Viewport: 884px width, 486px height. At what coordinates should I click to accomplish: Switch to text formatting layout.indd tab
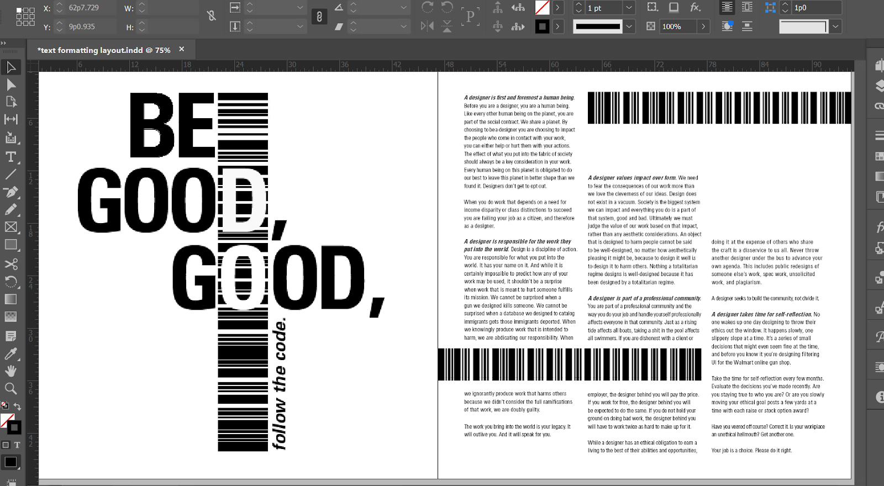(104, 50)
